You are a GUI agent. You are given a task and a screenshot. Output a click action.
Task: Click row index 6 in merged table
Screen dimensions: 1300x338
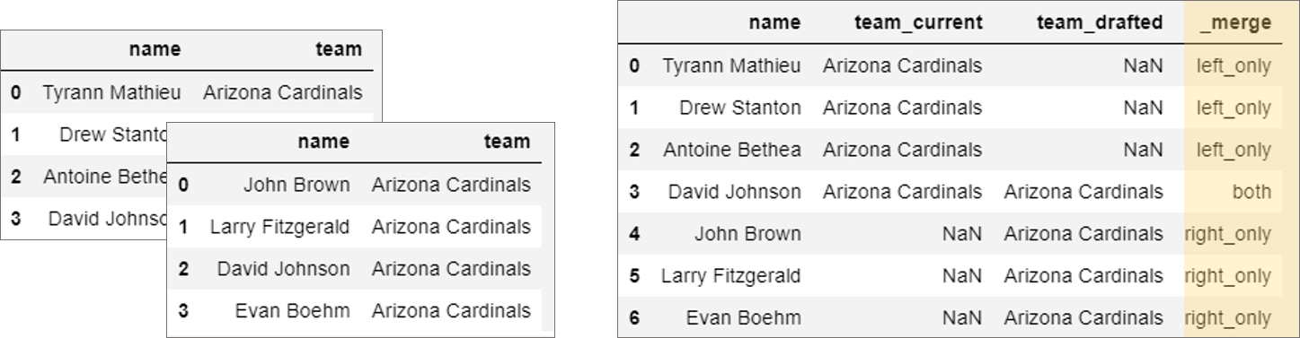[634, 318]
